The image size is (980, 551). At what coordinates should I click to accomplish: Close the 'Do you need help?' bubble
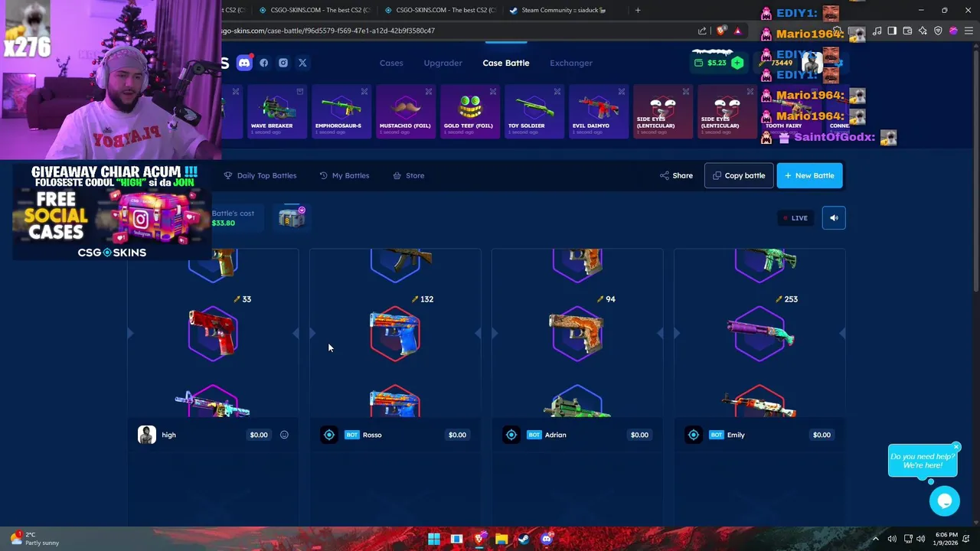coord(956,447)
